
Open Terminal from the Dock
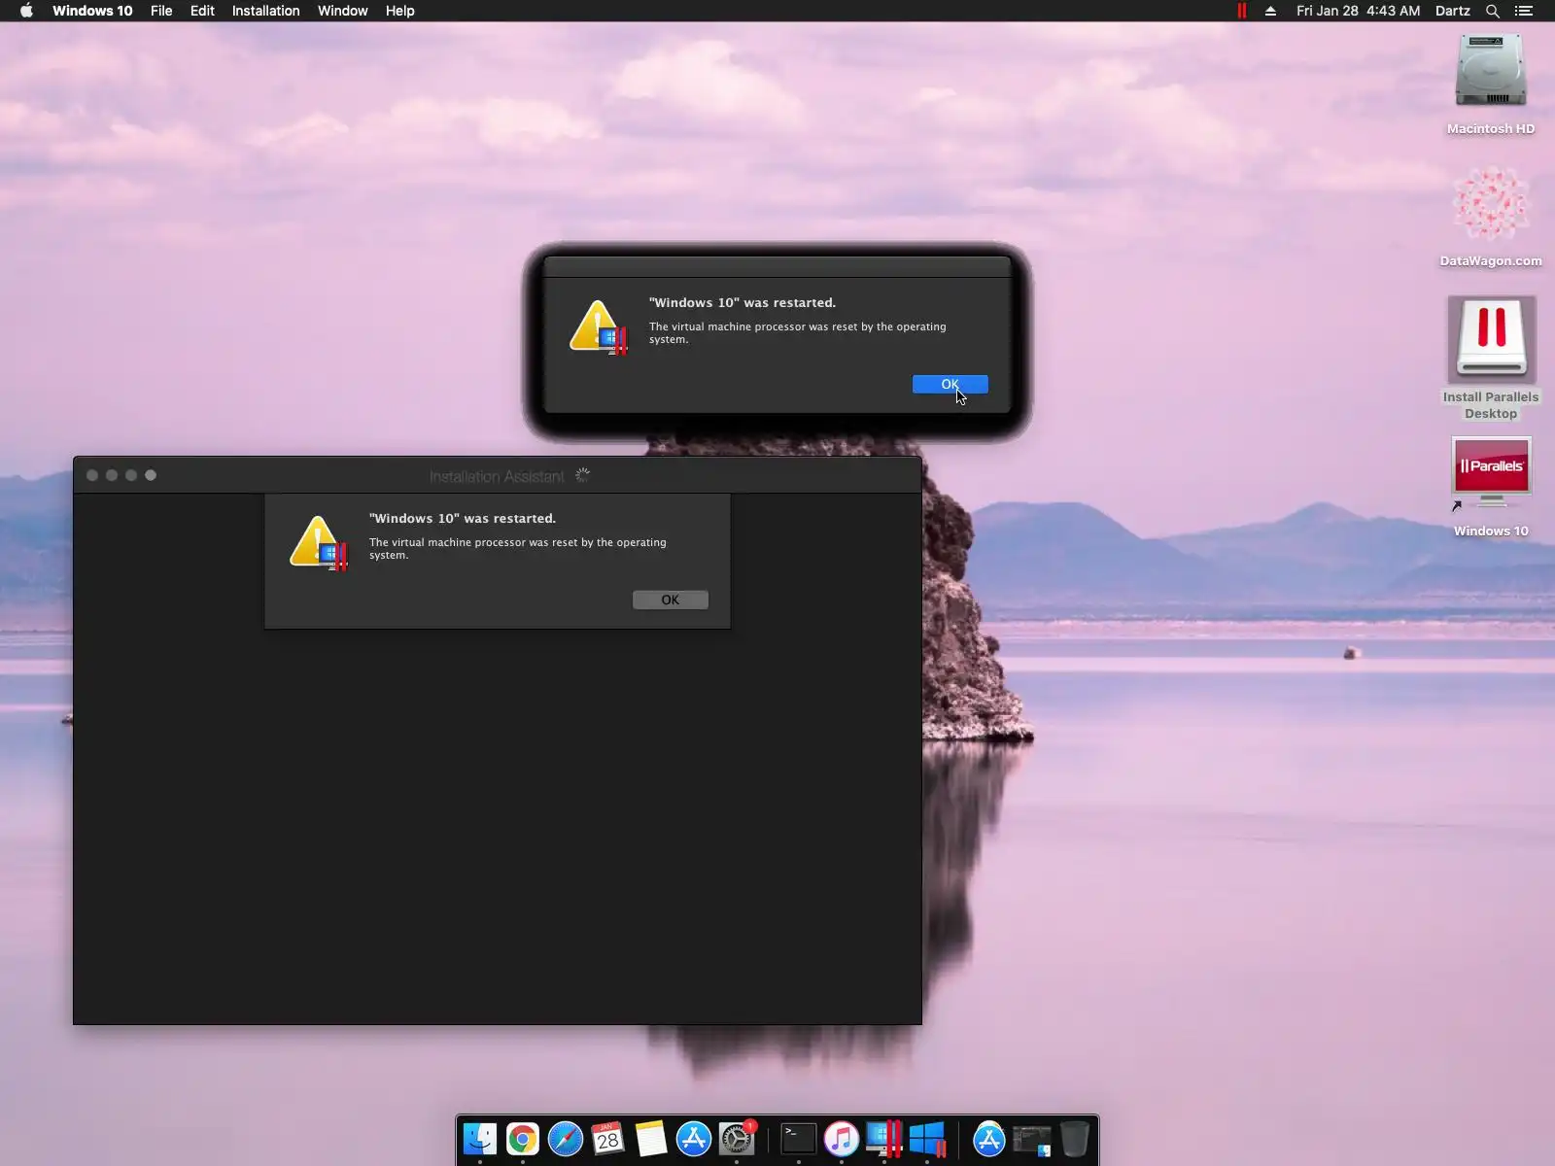click(x=799, y=1139)
